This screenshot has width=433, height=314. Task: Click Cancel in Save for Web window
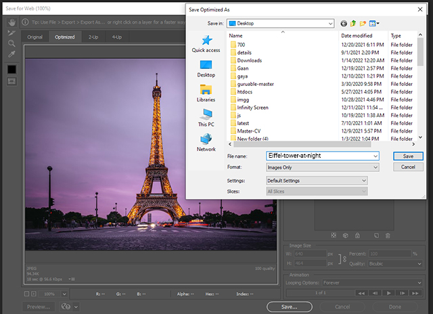[x=342, y=307]
